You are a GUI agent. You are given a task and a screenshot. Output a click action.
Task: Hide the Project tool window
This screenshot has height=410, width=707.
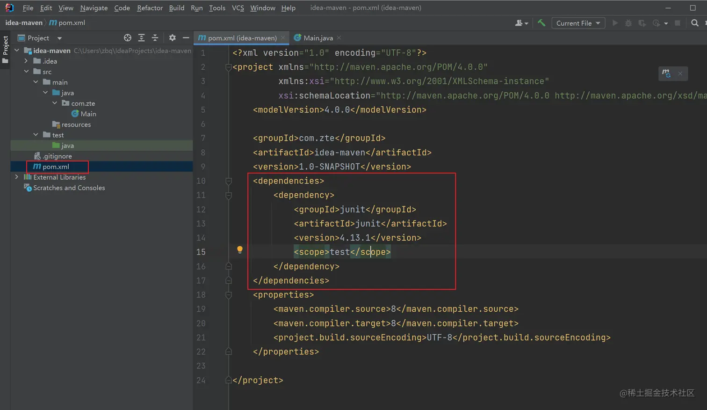(x=186, y=38)
